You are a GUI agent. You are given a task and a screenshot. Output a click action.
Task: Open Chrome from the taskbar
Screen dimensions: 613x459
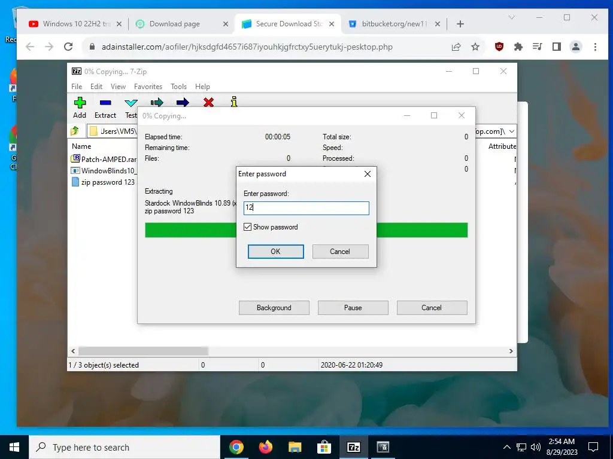pyautogui.click(x=236, y=447)
